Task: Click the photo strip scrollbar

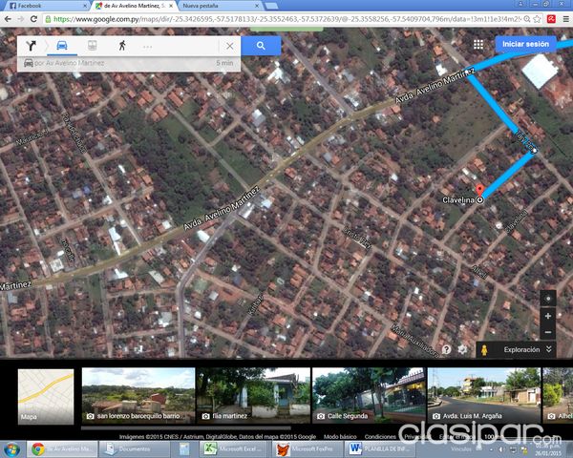Action: [186, 428]
